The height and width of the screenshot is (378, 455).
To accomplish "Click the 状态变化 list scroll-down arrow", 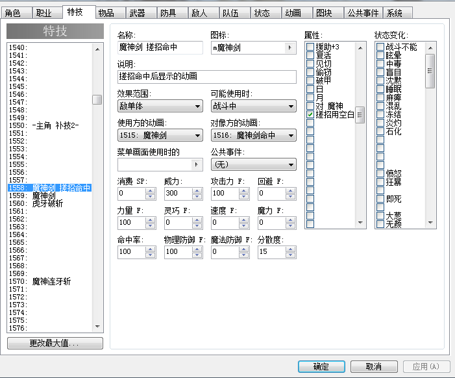I will point(430,223).
